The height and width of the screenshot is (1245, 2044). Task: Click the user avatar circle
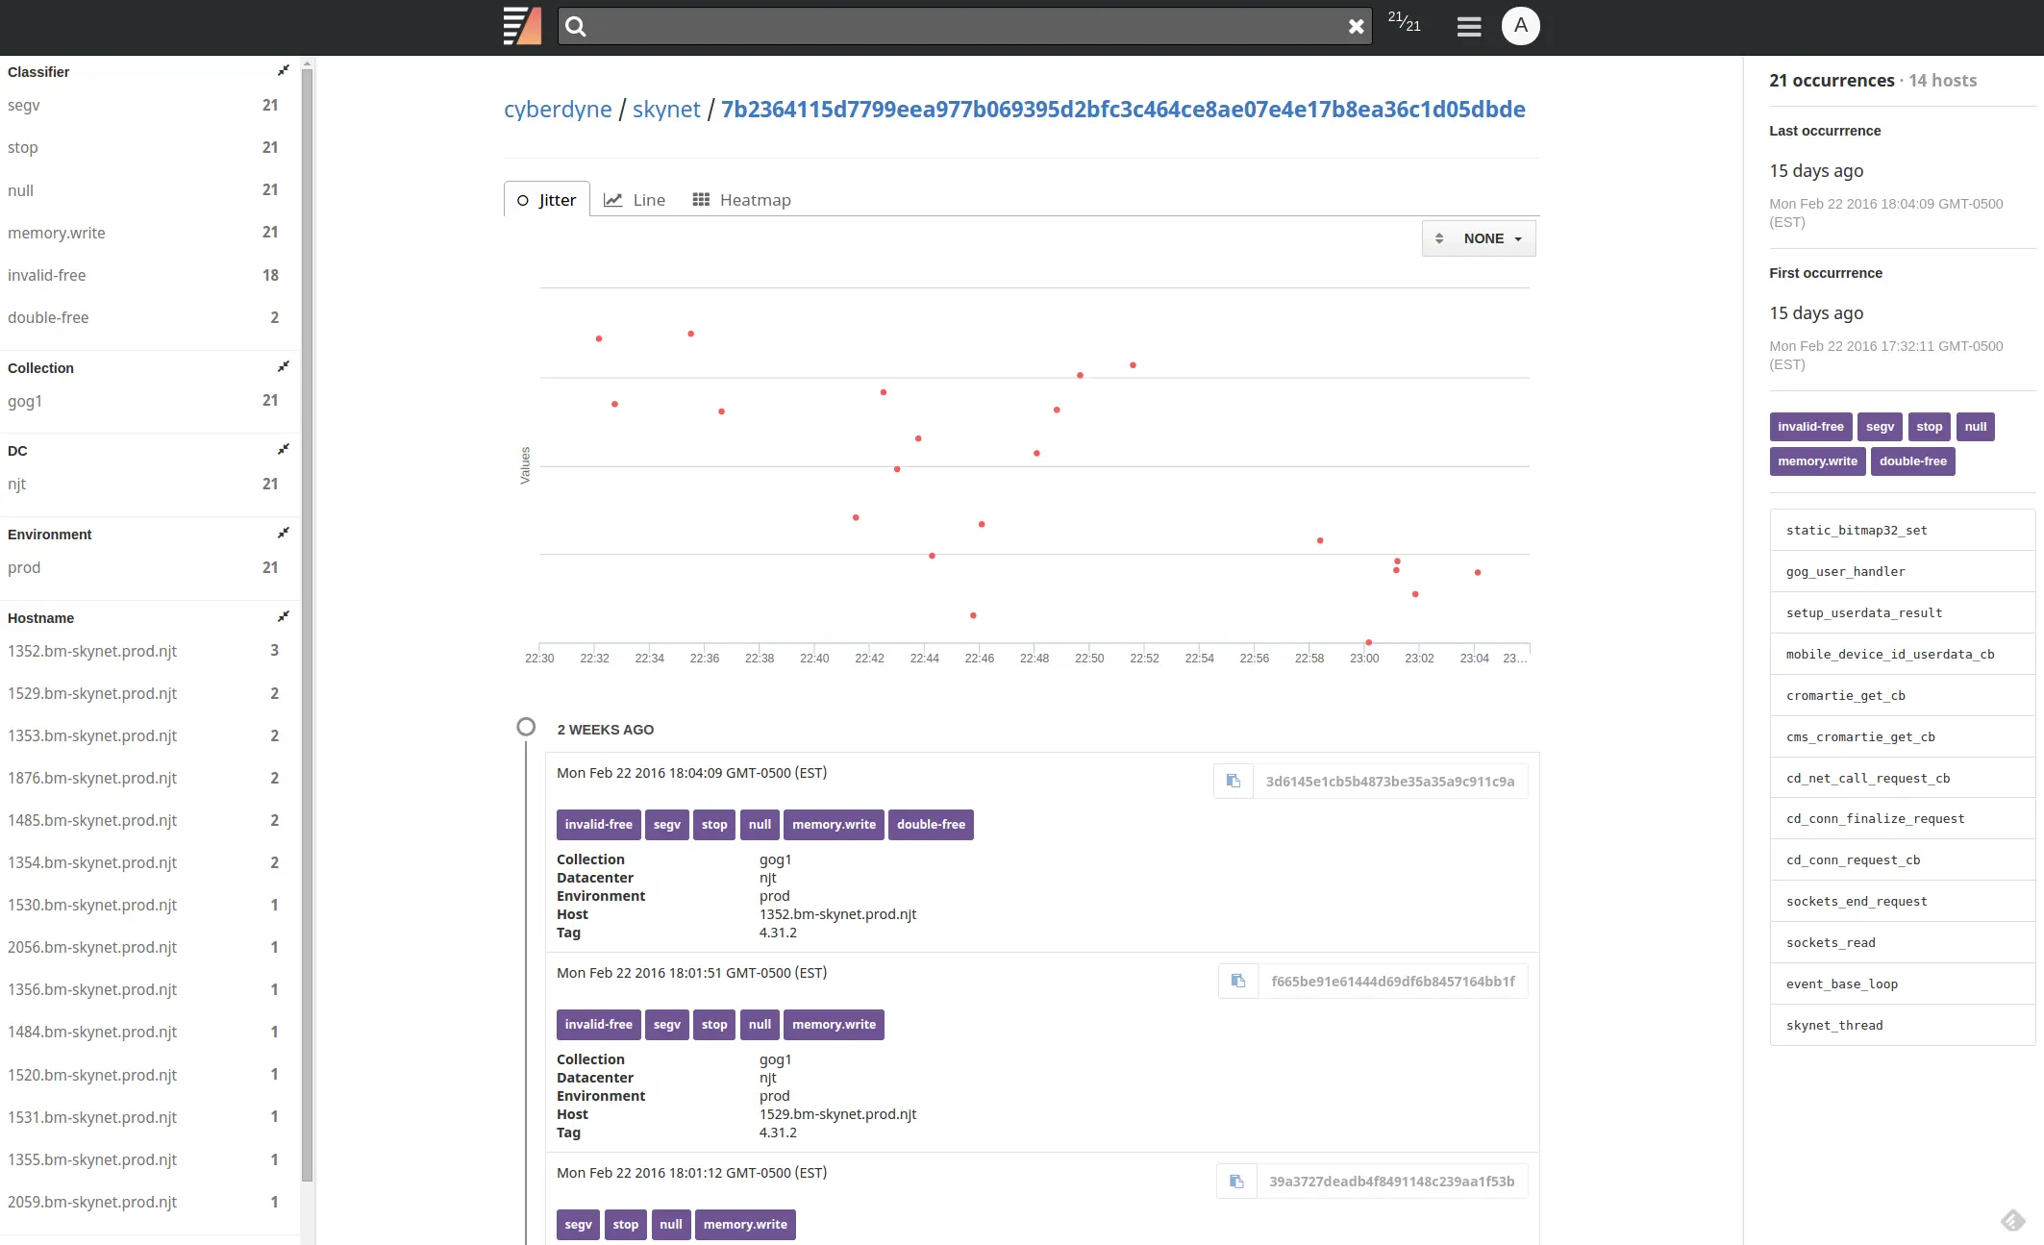[1520, 26]
